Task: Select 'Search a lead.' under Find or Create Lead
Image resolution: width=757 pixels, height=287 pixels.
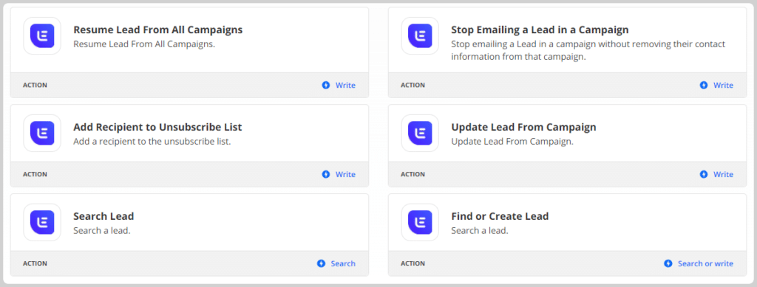Action: 480,231
